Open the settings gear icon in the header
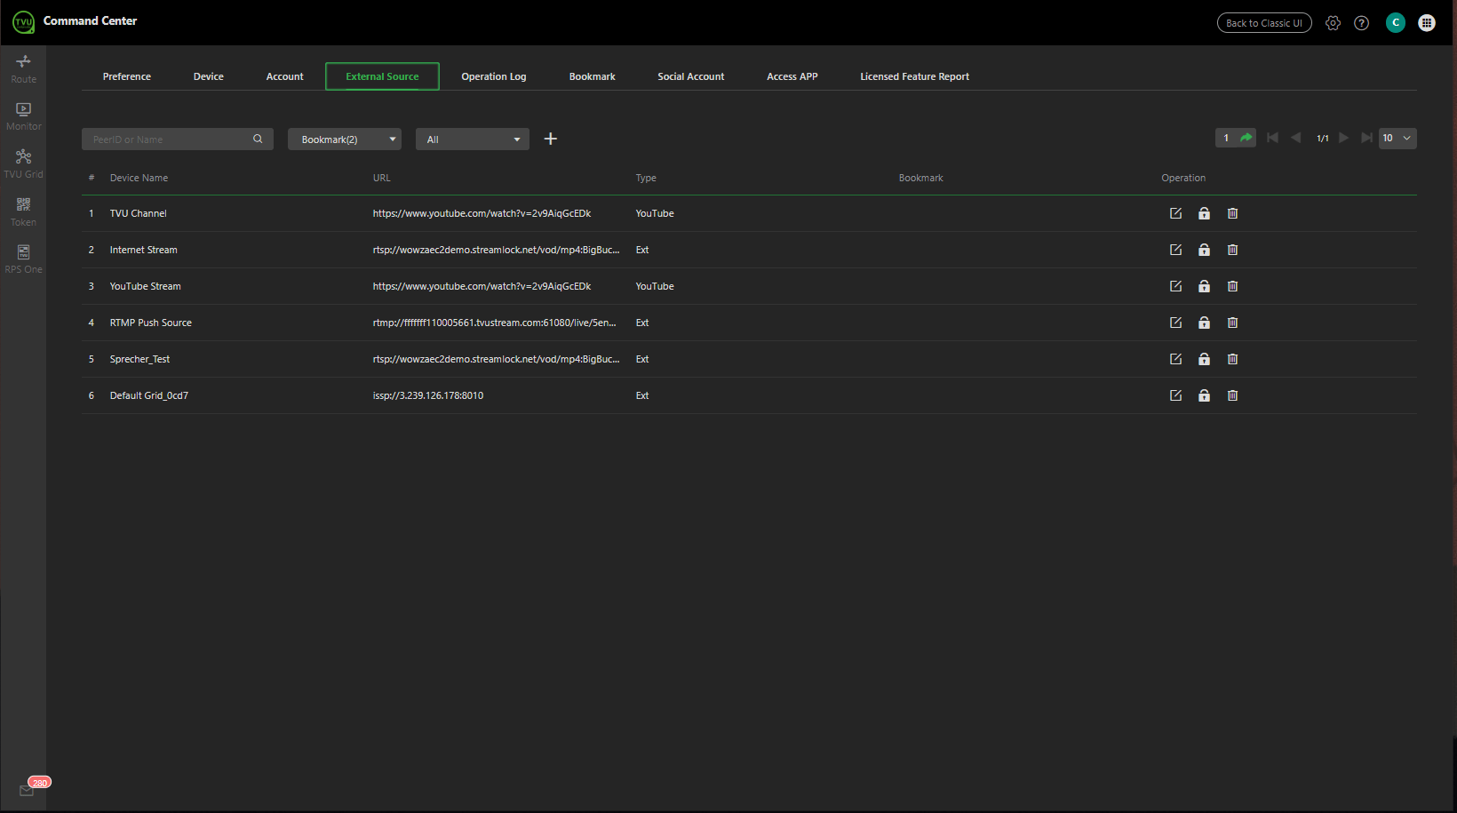This screenshot has width=1457, height=813. 1333,23
